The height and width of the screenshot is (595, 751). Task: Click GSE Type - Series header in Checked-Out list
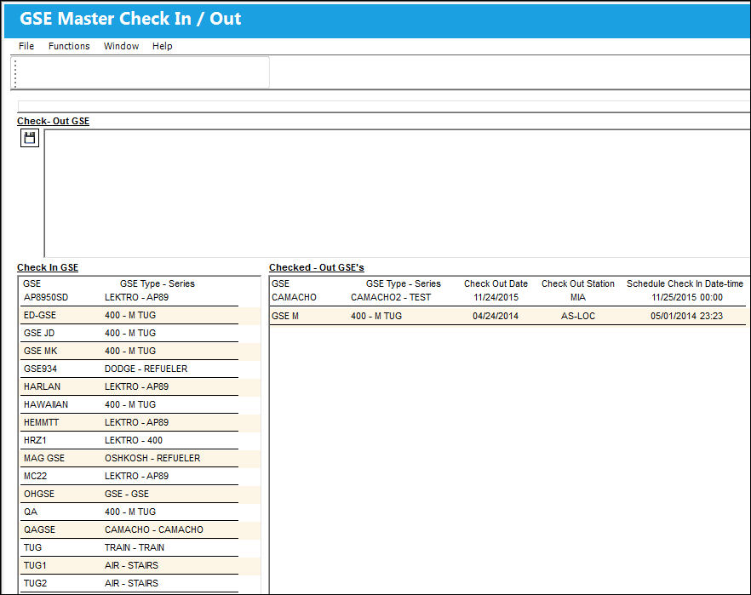tap(404, 283)
